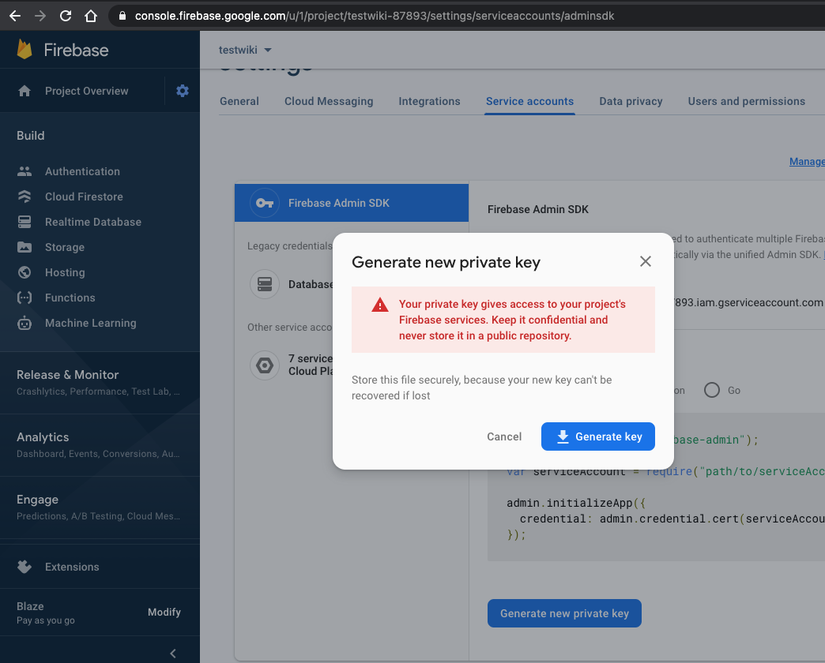Open Realtime Database from the sidebar
The height and width of the screenshot is (663, 825).
pyautogui.click(x=92, y=222)
